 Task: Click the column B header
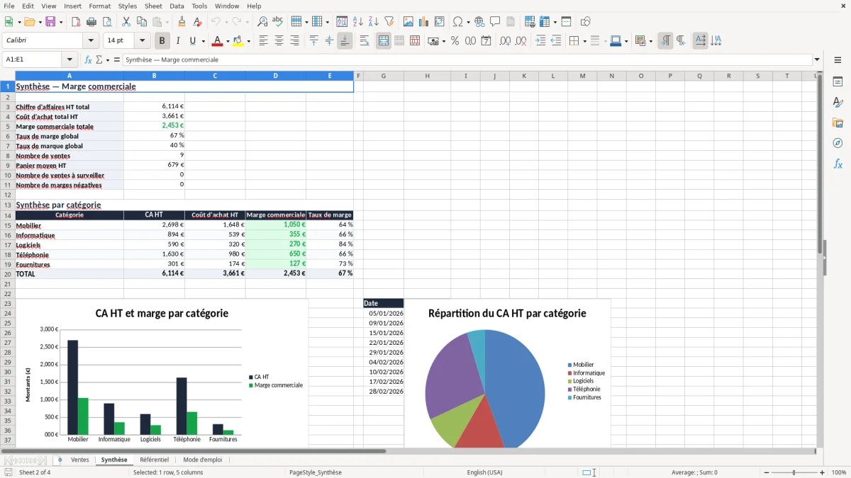pyautogui.click(x=154, y=76)
